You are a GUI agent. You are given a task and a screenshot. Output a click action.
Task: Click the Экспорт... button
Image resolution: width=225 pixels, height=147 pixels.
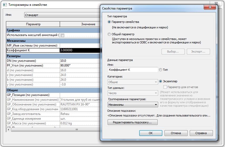coord(198,52)
